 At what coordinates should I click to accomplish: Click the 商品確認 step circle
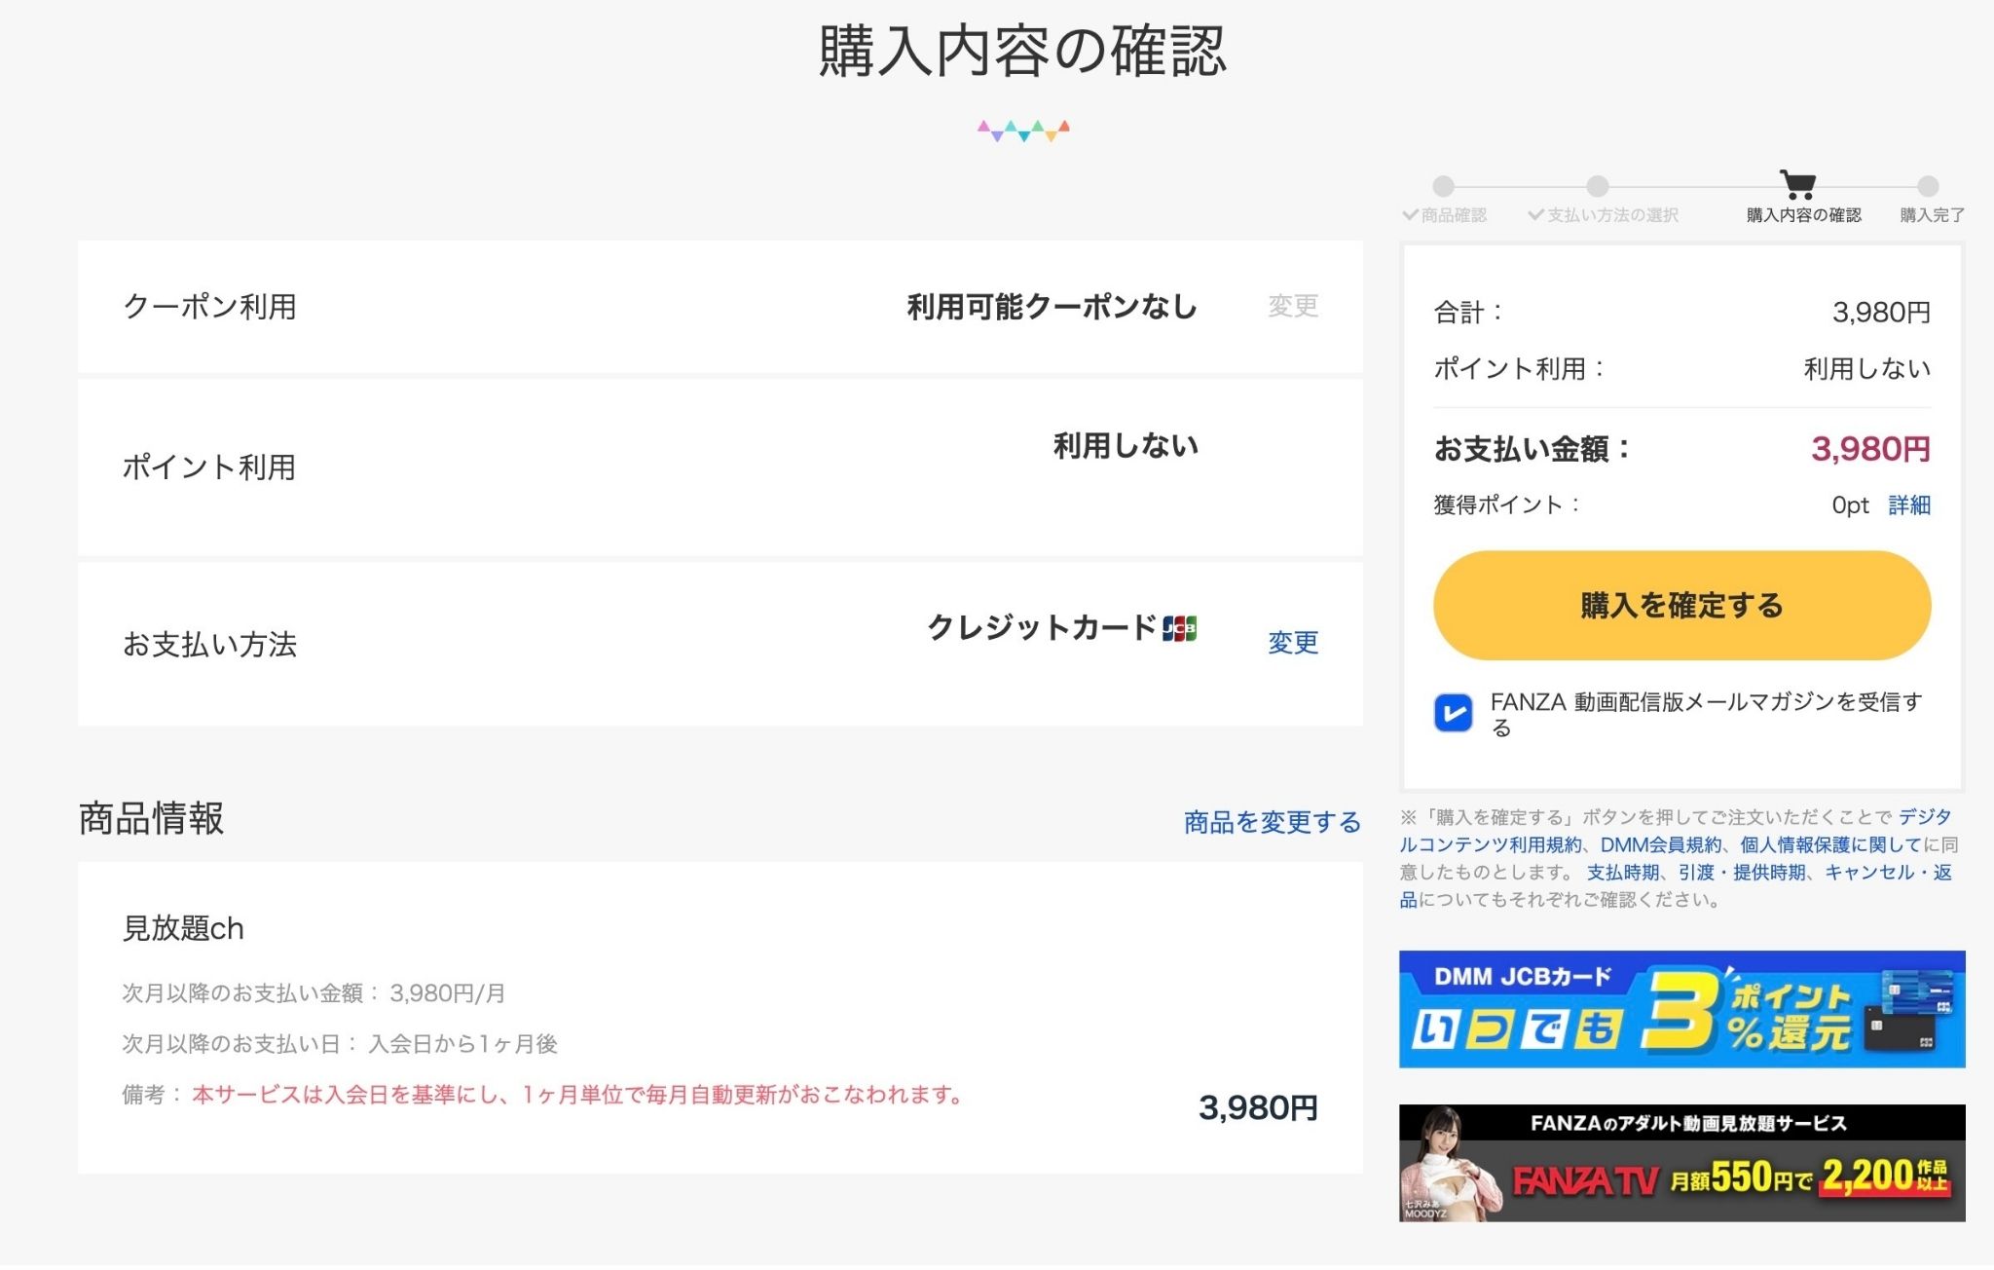click(x=1443, y=186)
